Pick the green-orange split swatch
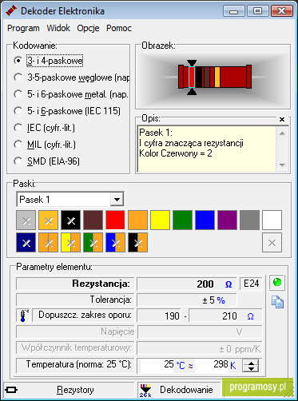298x401 pixels. point(93,243)
